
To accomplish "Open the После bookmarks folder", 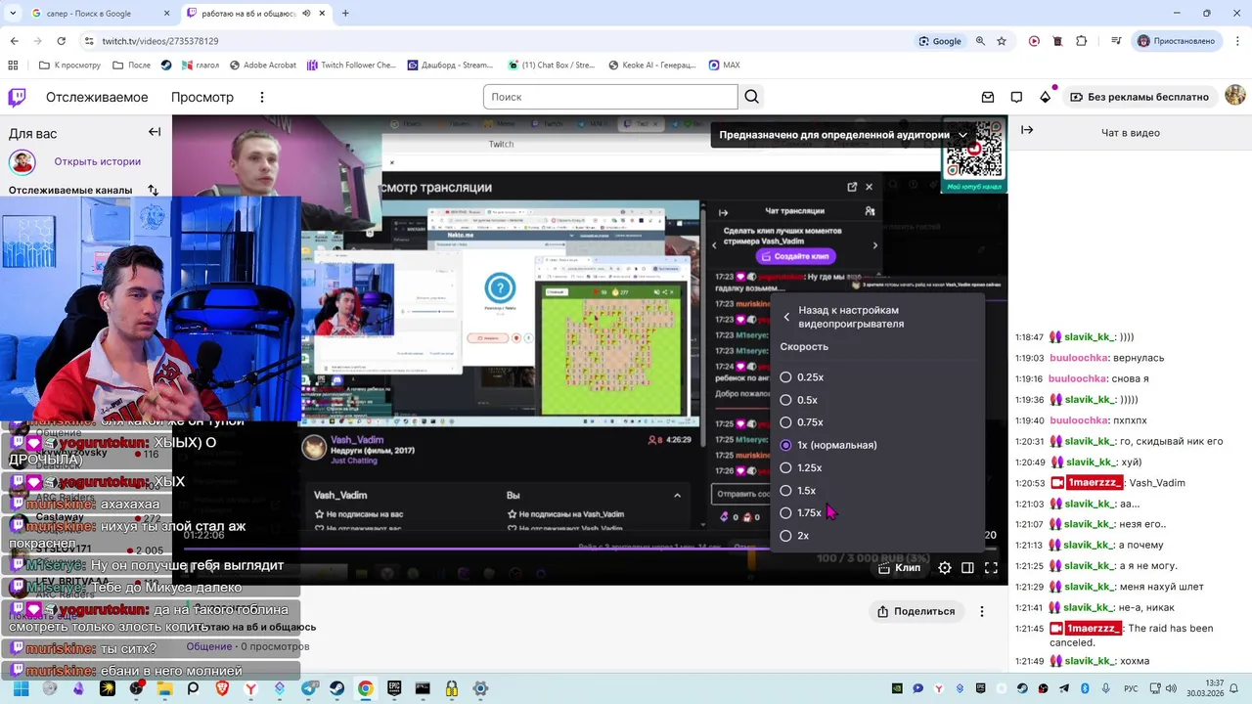I will tap(131, 66).
